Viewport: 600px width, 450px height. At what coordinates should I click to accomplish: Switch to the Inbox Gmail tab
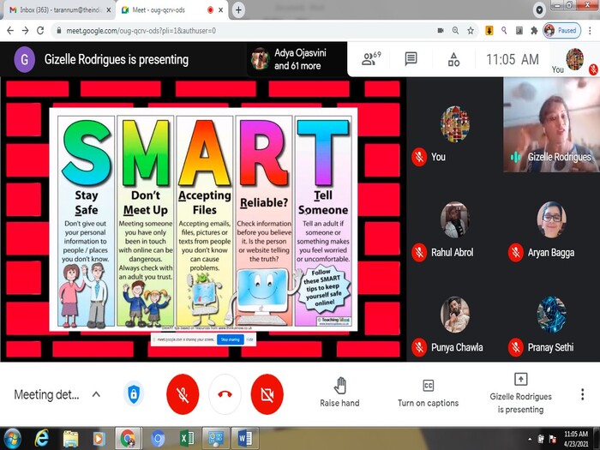(57, 10)
